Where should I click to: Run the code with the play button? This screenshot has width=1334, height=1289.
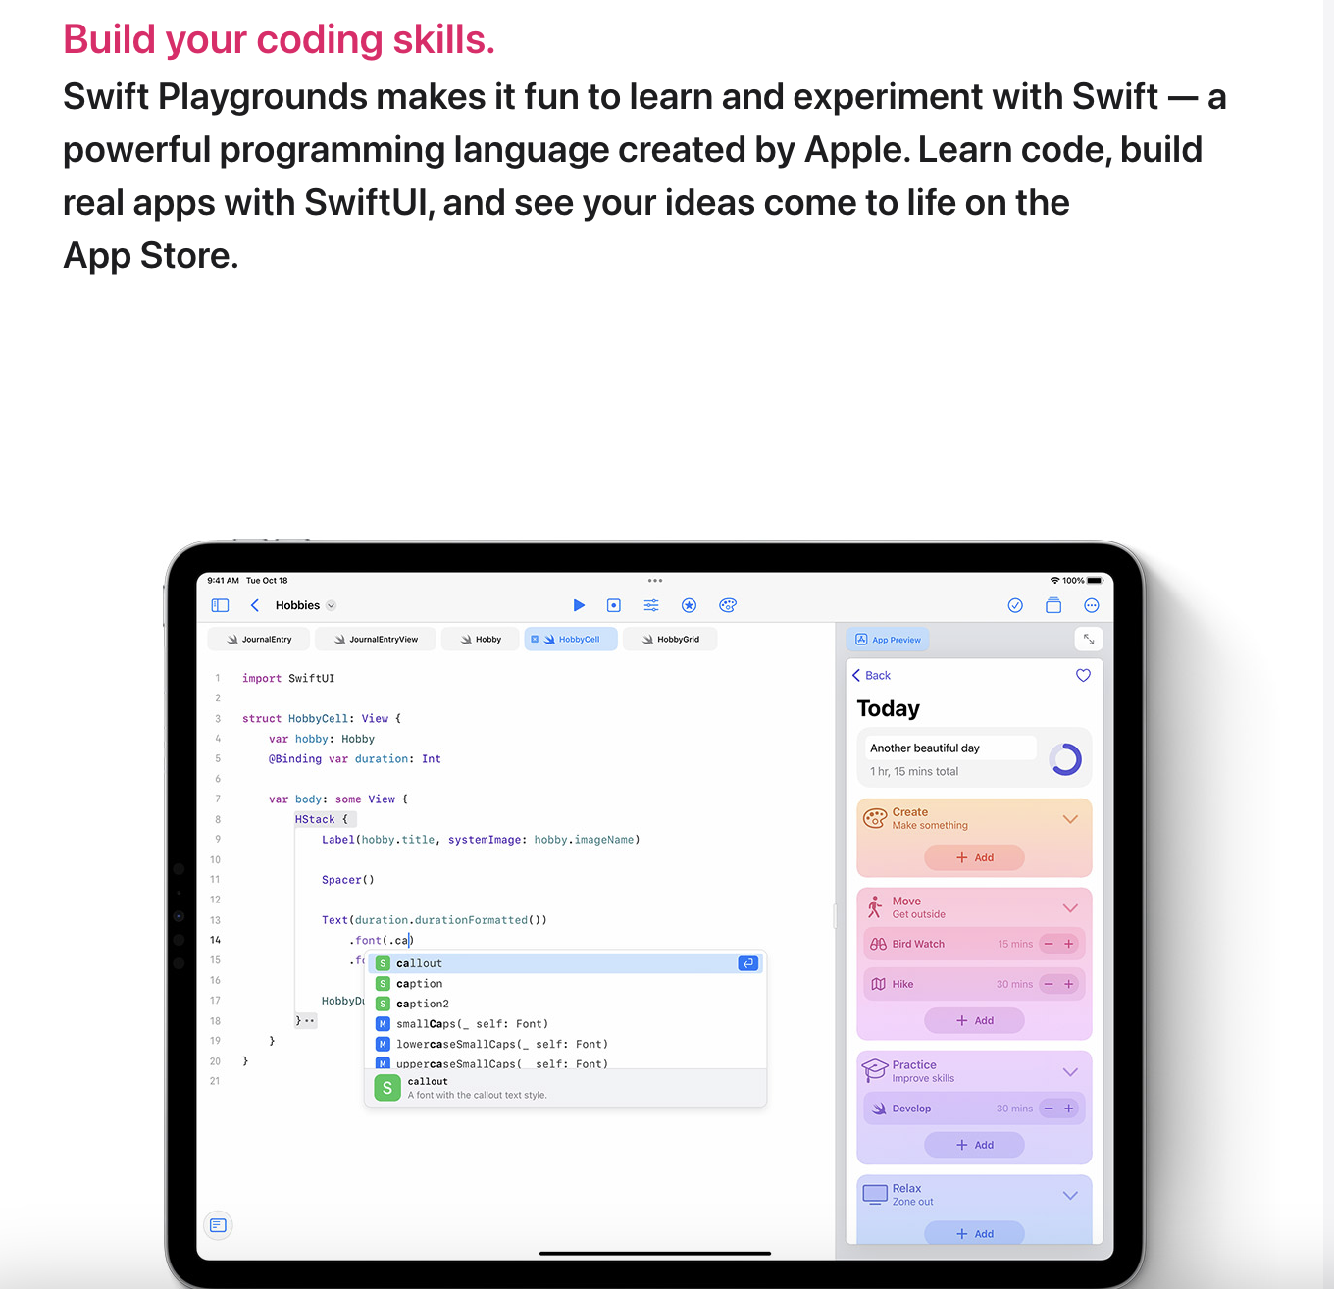click(579, 605)
